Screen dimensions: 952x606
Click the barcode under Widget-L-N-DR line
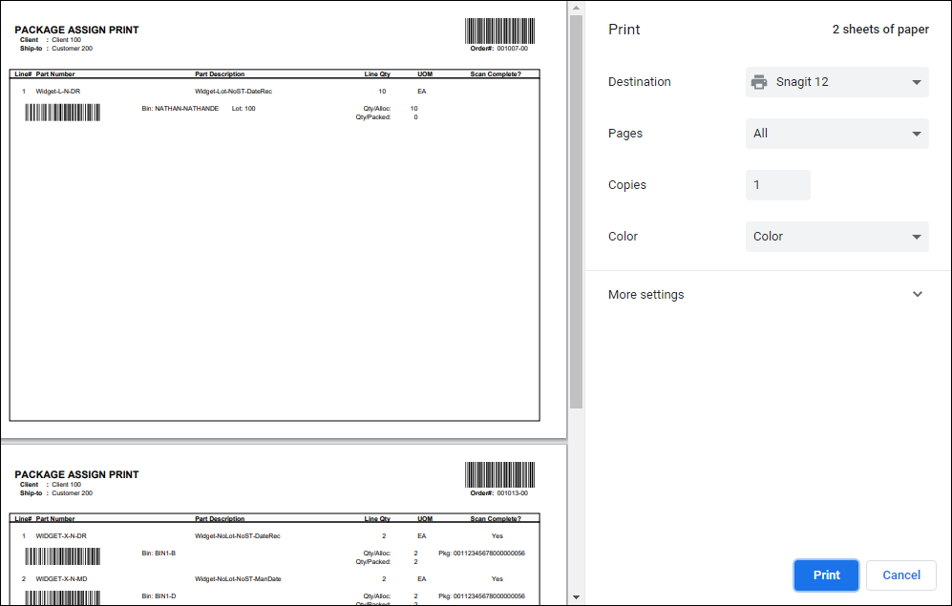point(62,113)
